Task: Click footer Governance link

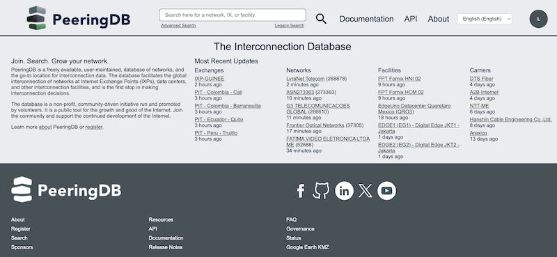Action: [x=300, y=229]
